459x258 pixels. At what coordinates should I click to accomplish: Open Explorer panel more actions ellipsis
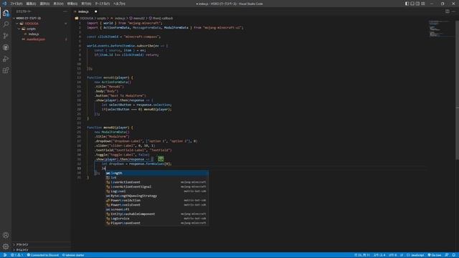click(x=65, y=11)
